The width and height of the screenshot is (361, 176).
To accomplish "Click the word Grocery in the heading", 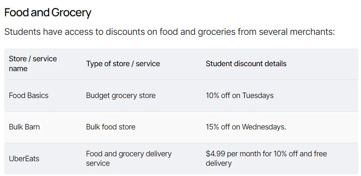I will coord(72,13).
